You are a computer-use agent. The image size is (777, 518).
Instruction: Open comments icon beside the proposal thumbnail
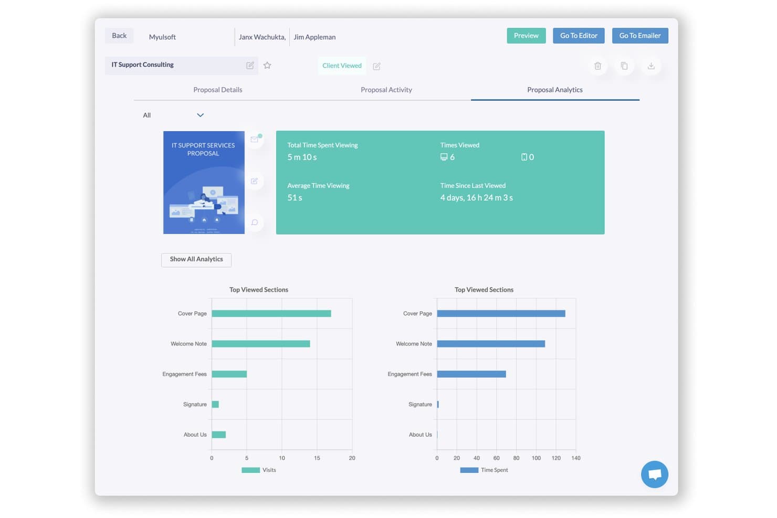(x=255, y=223)
